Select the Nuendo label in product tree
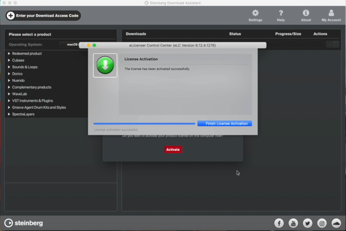 (18, 81)
